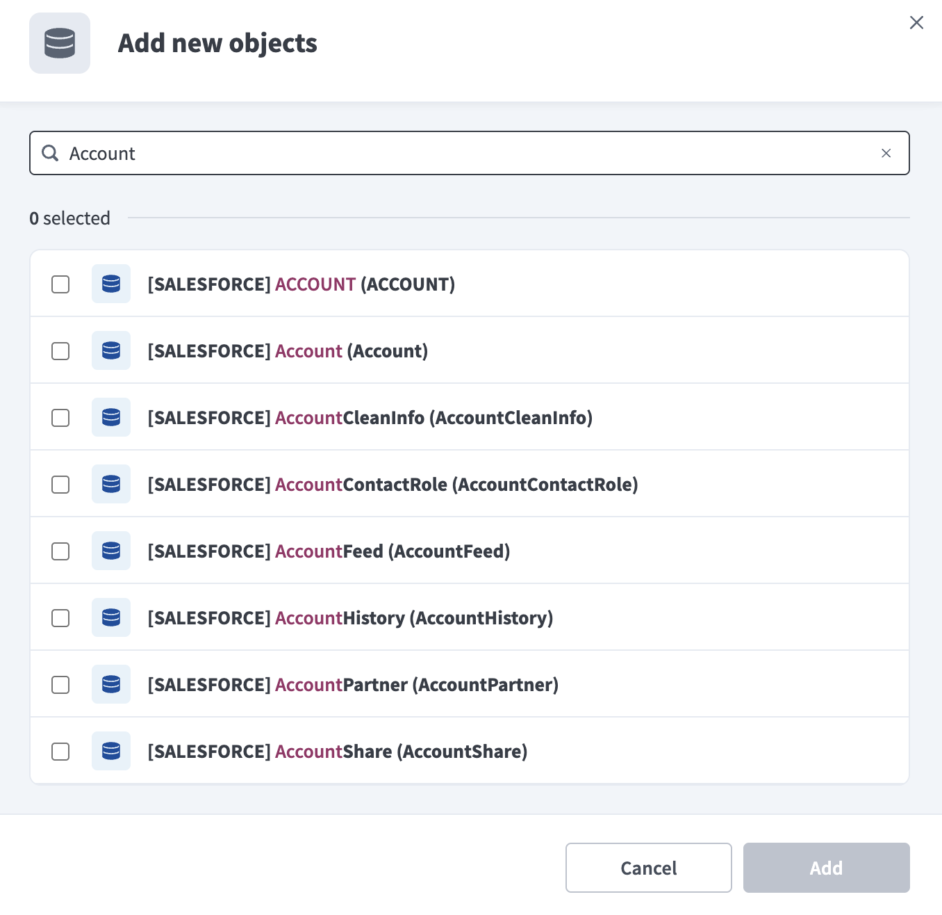Screen dimensions: 942x915
Task: Click database icon for AccountPartner row
Action: tap(111, 684)
